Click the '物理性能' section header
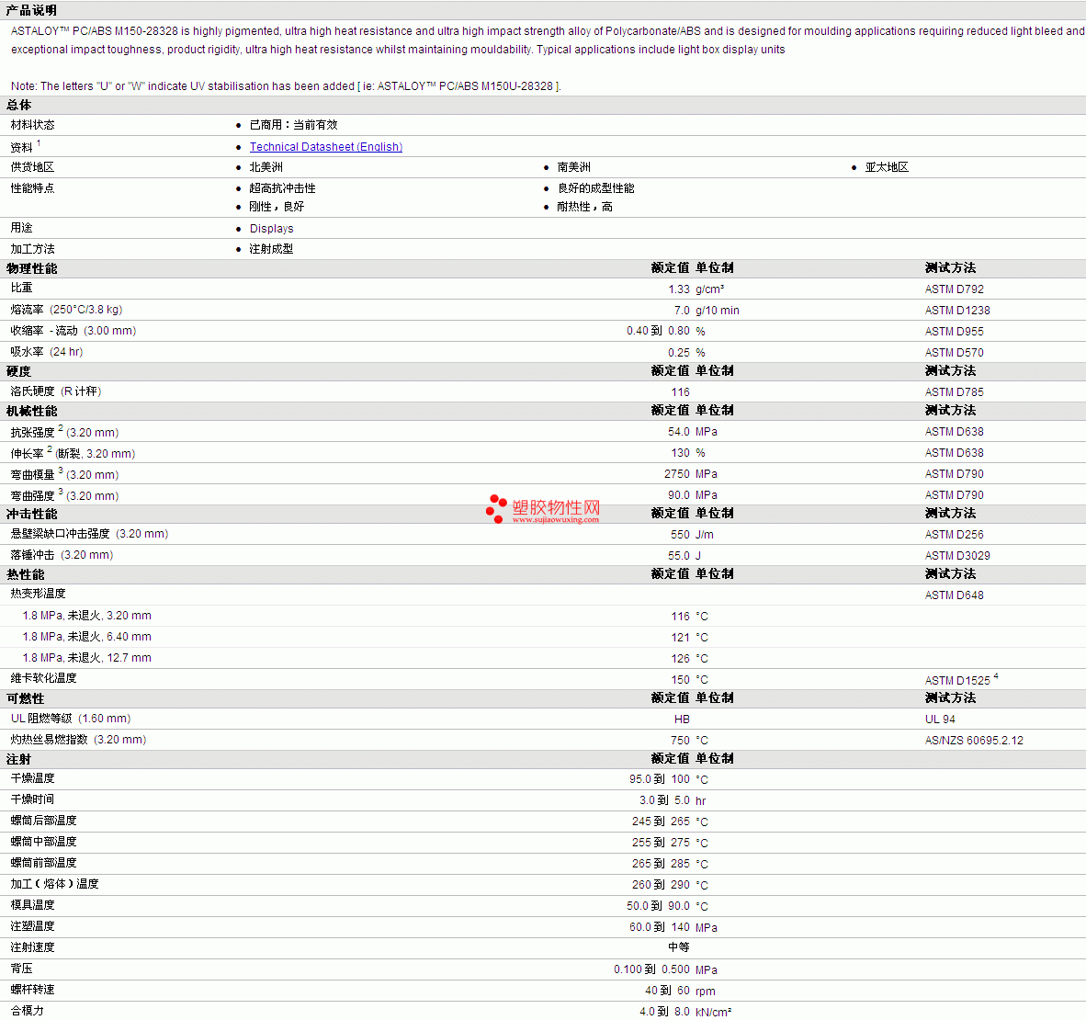1086x1020 pixels. pos(31,269)
